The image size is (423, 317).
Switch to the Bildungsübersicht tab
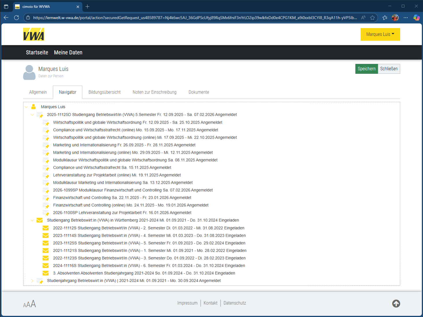click(105, 92)
